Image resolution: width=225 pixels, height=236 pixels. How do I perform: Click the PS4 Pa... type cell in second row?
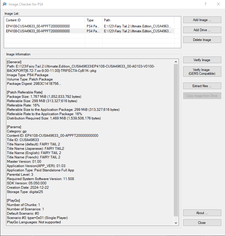coord(93,31)
